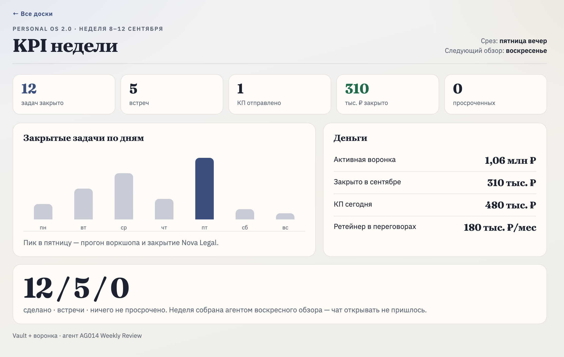Click the Sunday (вс) bar in chart
The width and height of the screenshot is (564, 357).
tap(285, 216)
